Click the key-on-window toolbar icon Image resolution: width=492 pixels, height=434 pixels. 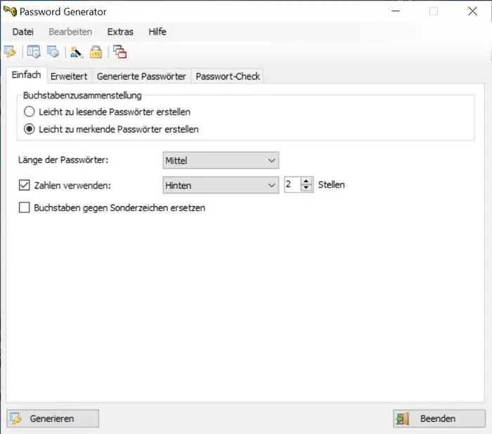pyautogui.click(x=10, y=51)
